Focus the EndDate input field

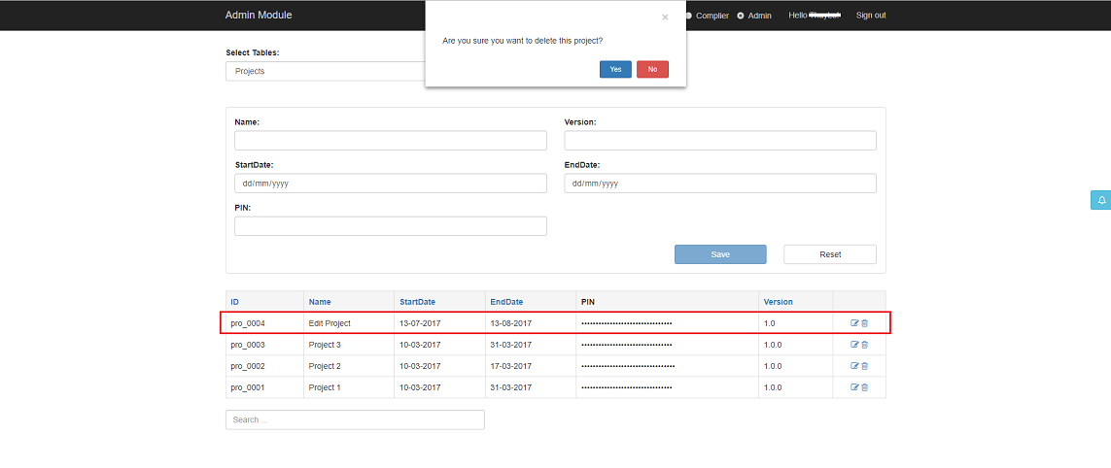pos(720,184)
